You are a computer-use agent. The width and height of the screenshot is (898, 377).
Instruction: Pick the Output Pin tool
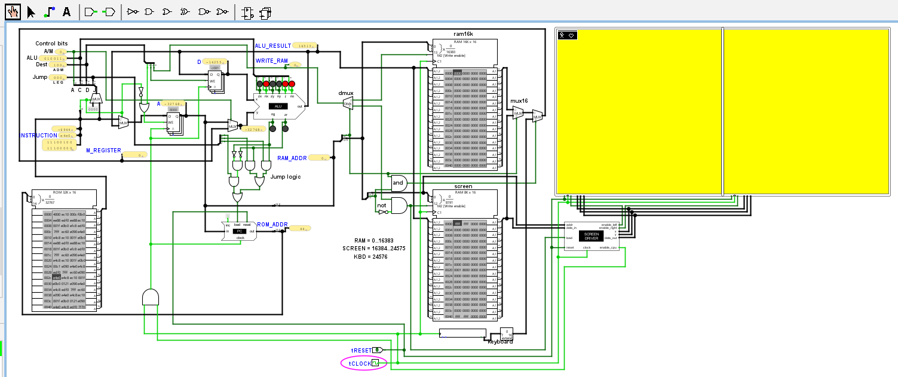coord(109,11)
